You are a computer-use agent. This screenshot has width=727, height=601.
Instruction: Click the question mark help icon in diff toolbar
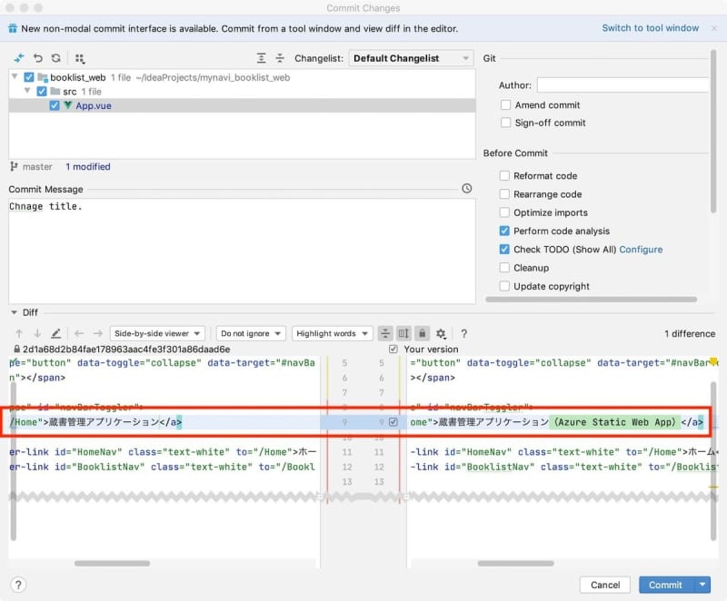463,333
